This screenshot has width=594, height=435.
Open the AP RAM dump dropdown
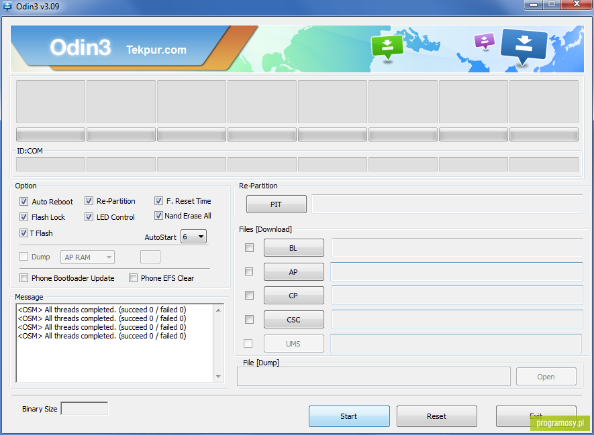coord(87,257)
